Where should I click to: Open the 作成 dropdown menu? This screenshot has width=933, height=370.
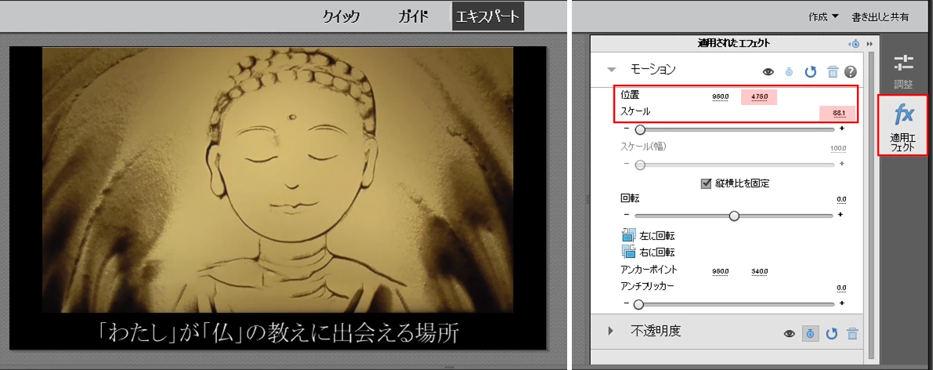[x=823, y=17]
